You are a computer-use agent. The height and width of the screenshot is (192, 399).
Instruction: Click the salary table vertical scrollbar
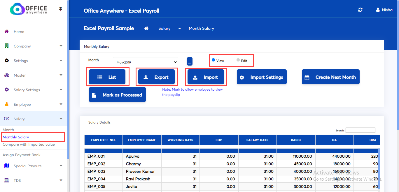[379, 169]
